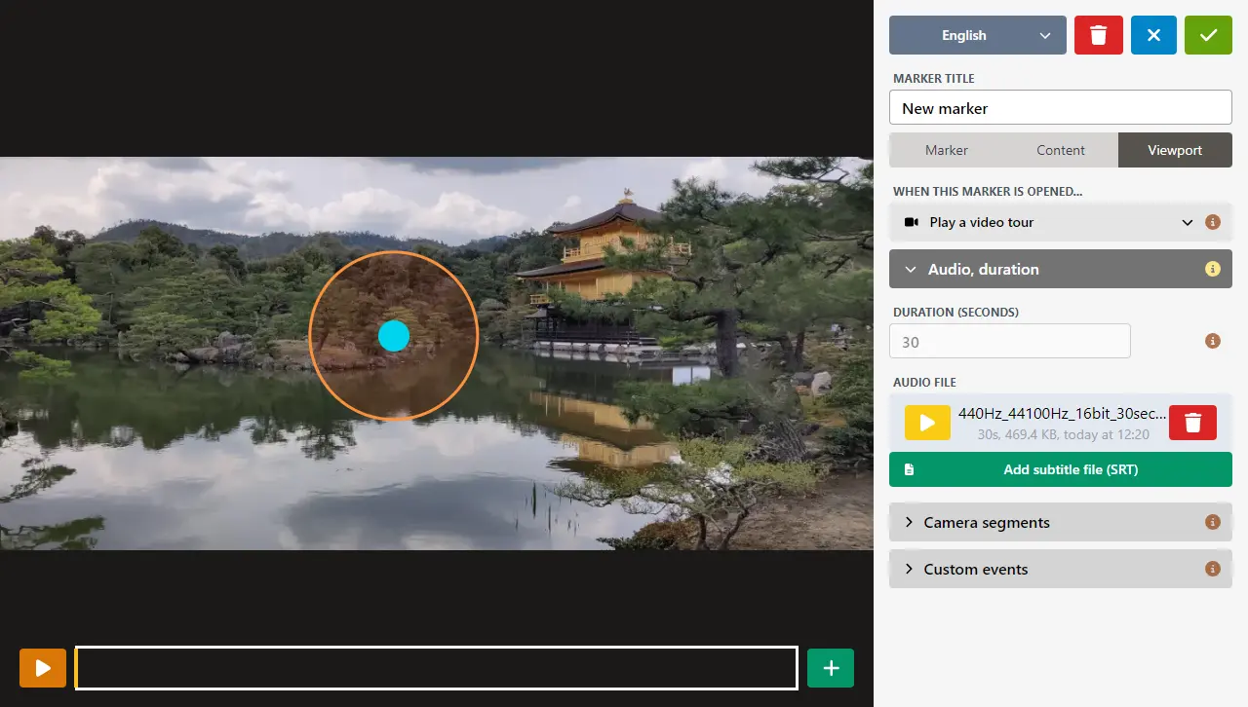Open the 'Play a video tour' dropdown

click(x=1047, y=222)
